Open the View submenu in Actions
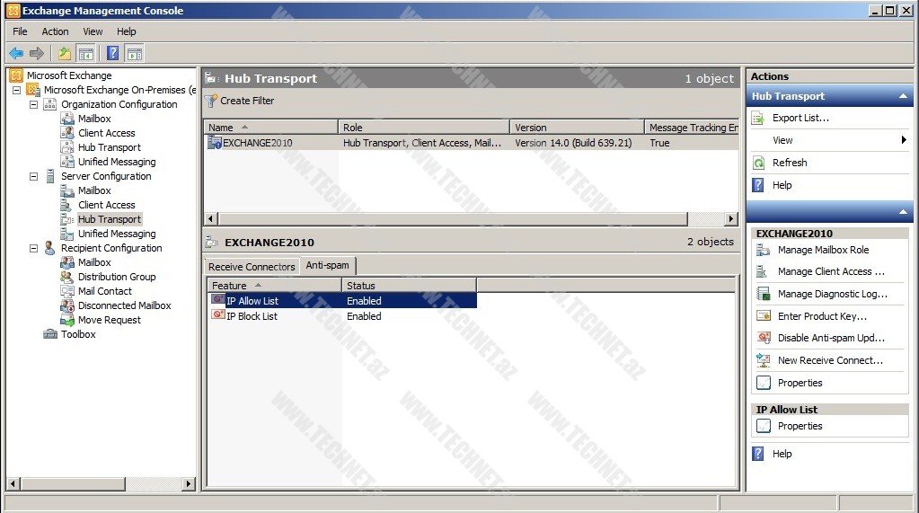 (783, 140)
